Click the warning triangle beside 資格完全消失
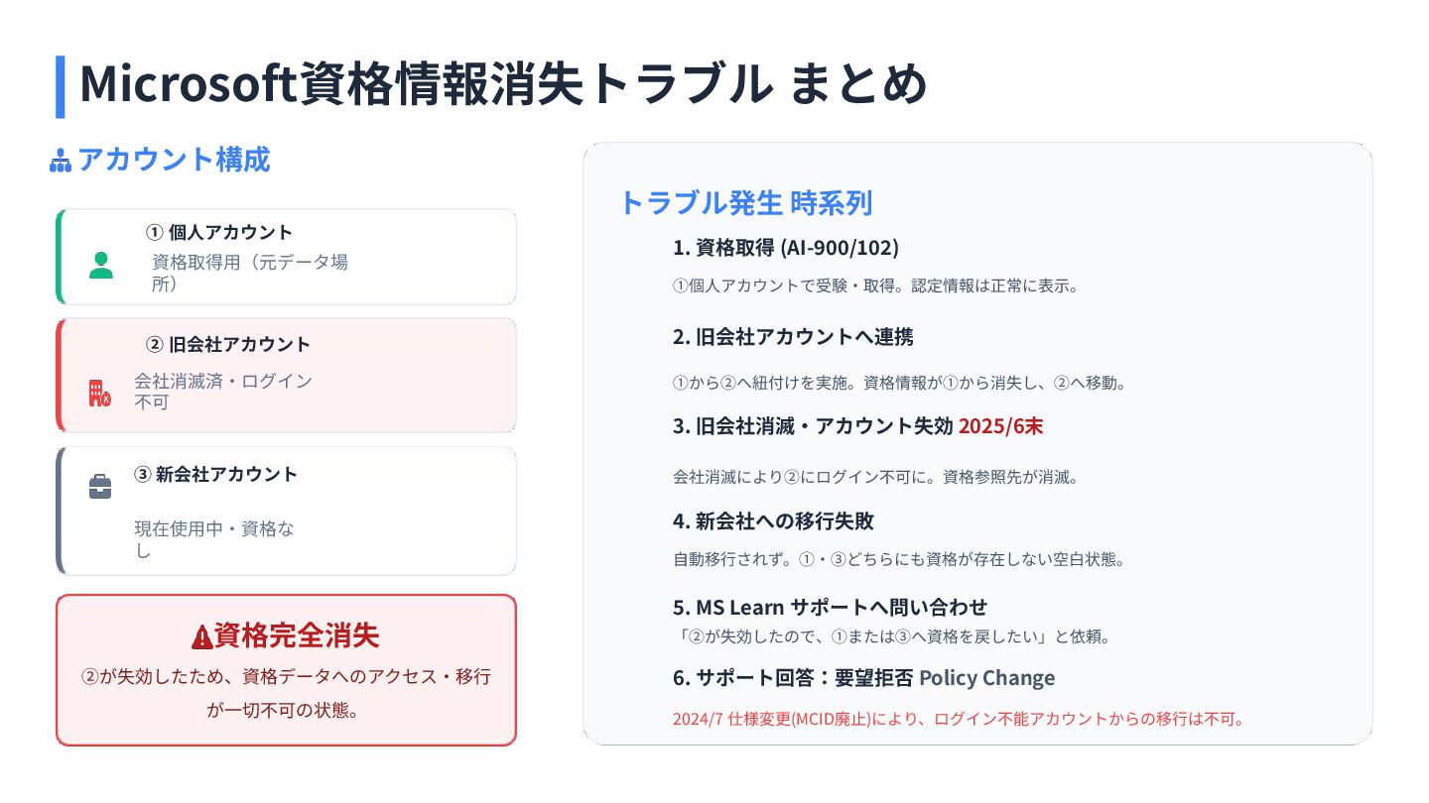Viewport: 1429px width, 803px height. click(201, 635)
